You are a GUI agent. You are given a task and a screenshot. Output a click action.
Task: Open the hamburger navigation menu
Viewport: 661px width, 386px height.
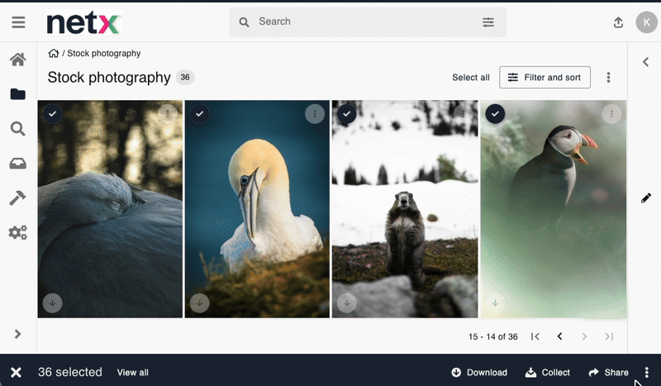pos(18,22)
